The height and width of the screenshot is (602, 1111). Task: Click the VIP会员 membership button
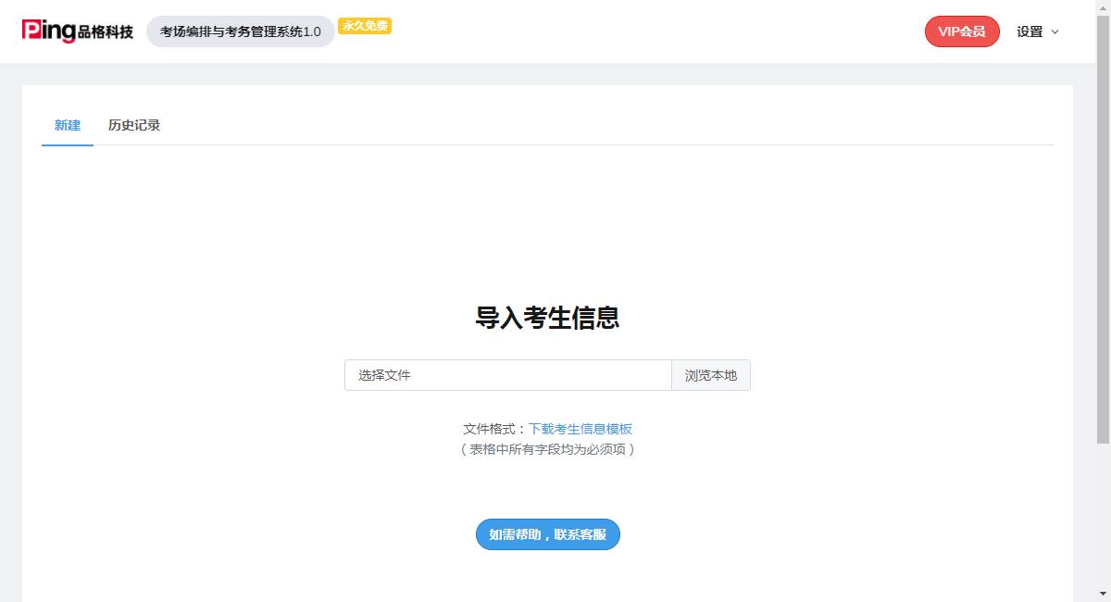point(962,31)
